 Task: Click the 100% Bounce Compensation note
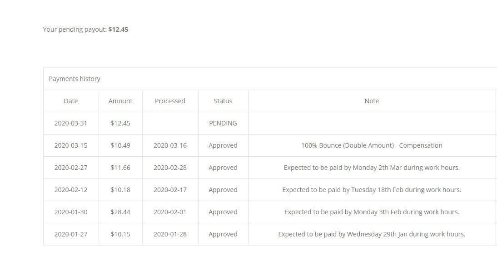pyautogui.click(x=372, y=145)
